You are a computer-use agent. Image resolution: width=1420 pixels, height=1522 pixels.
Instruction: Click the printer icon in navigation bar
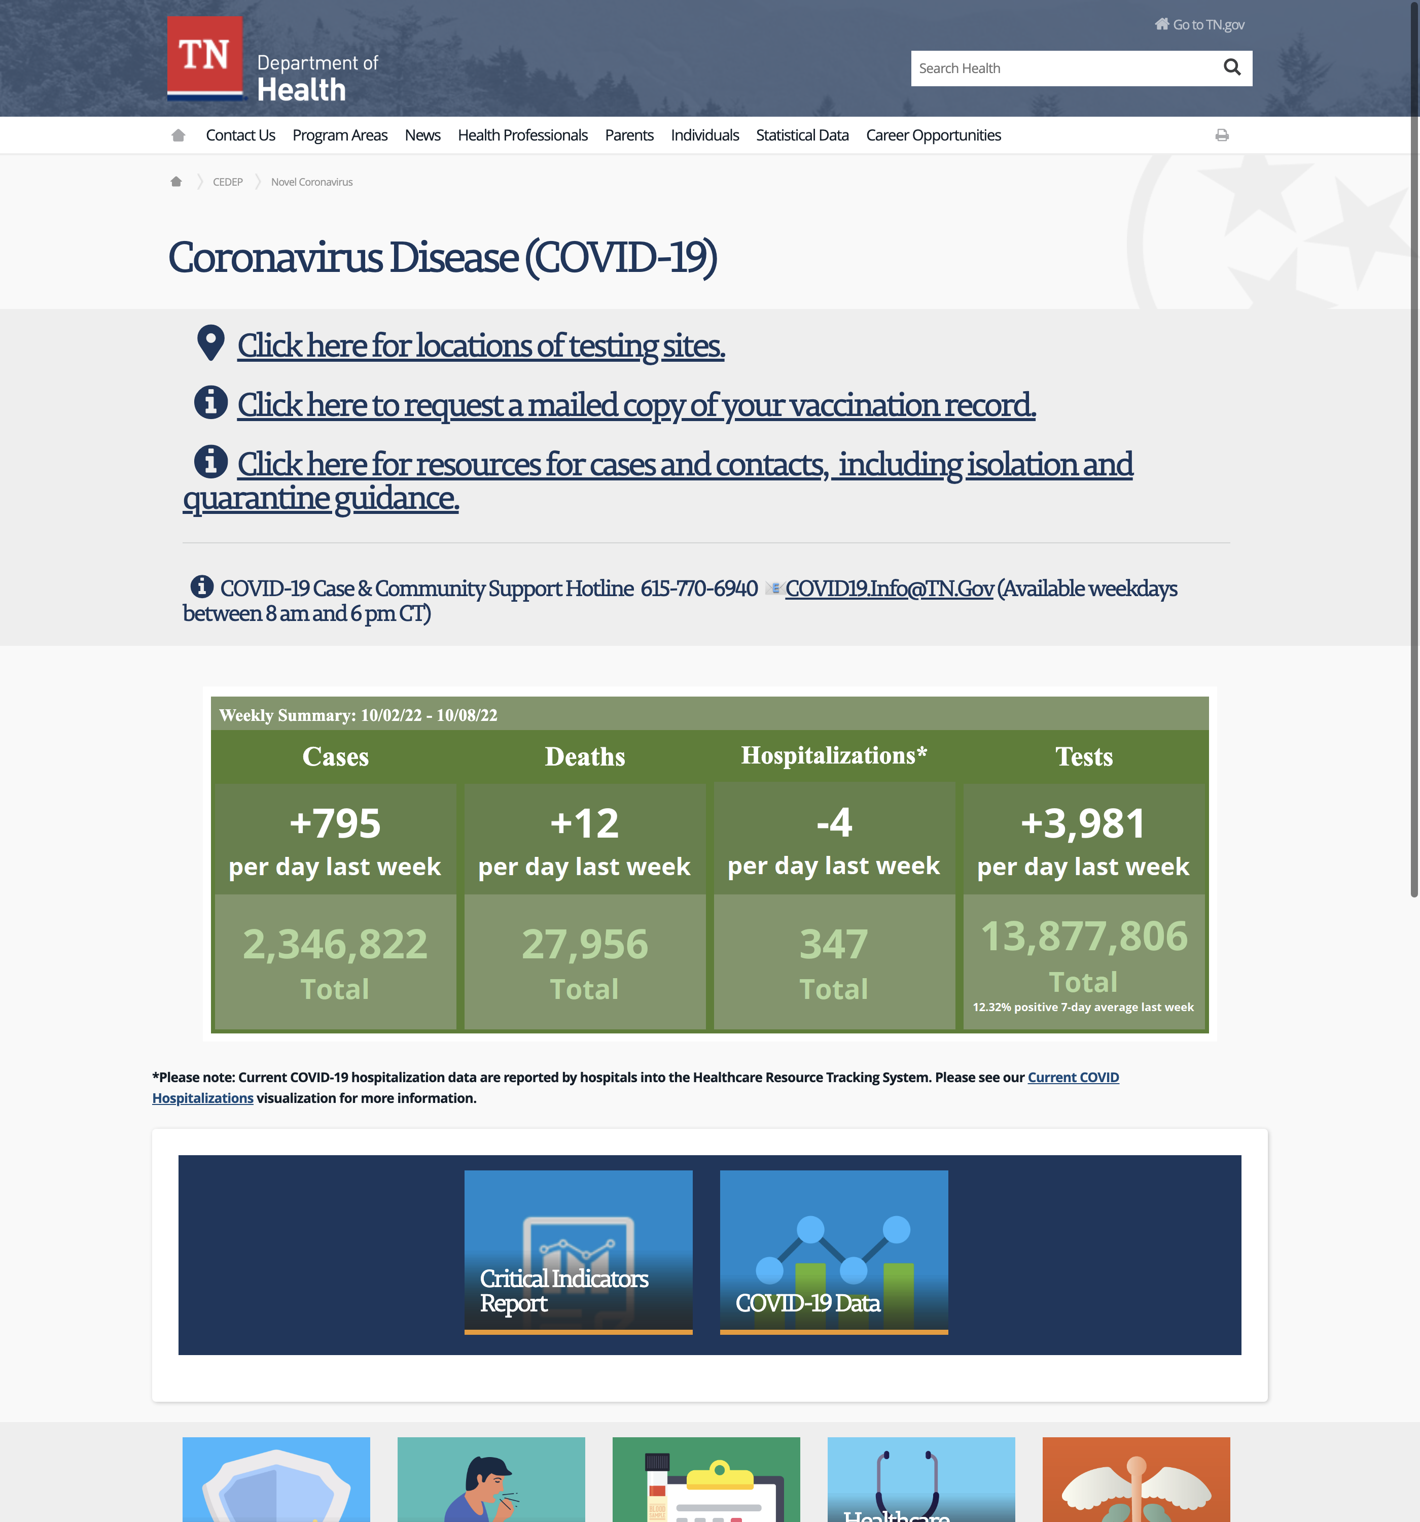[x=1222, y=135]
